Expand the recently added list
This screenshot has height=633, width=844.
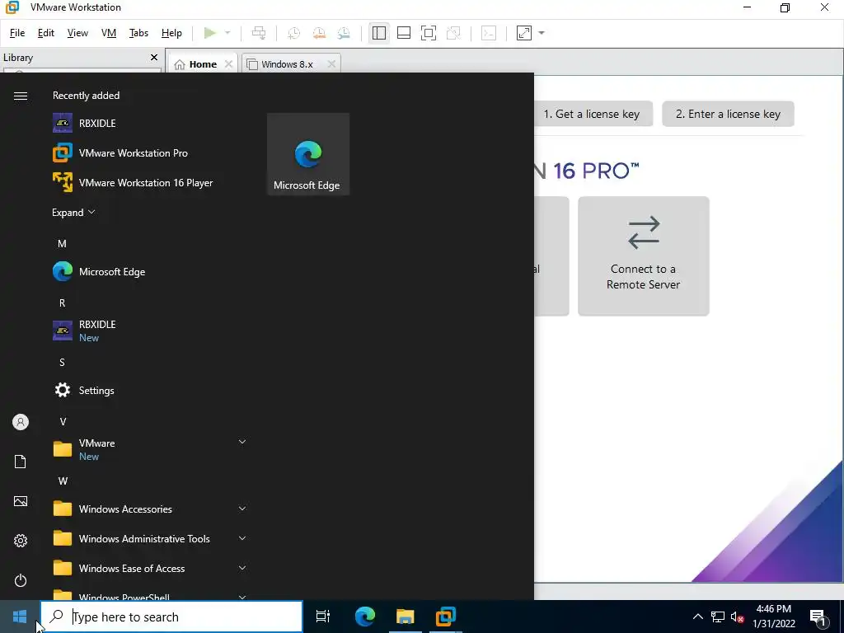point(73,212)
